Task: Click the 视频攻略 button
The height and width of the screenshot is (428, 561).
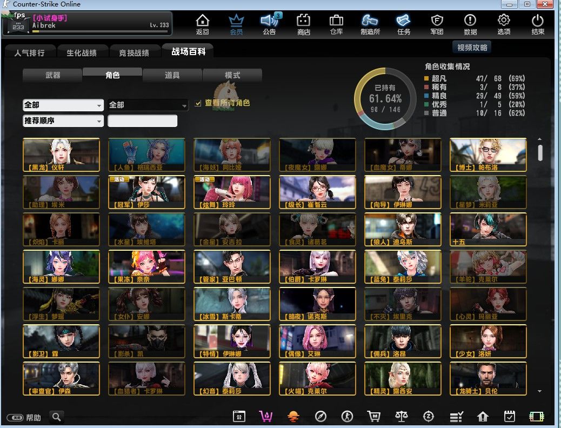Action: [x=472, y=48]
